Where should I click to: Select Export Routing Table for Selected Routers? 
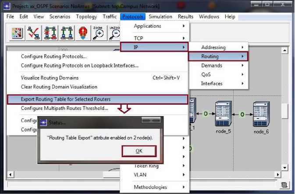point(97,99)
